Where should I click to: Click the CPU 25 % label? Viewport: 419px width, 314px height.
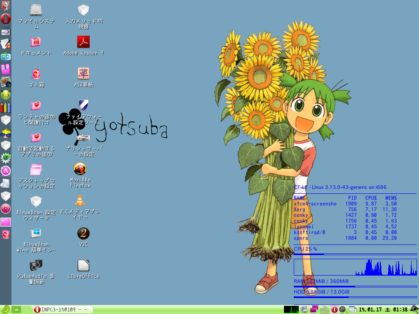[305, 249]
